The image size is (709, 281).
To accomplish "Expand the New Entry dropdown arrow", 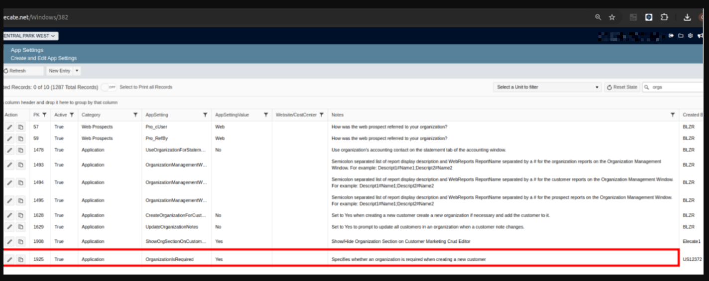I will tap(77, 71).
